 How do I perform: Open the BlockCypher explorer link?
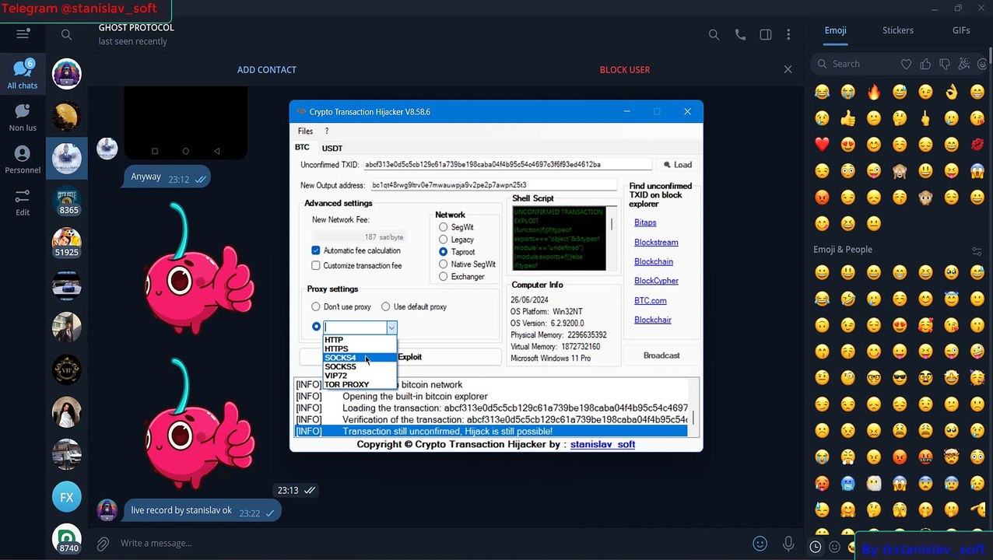pyautogui.click(x=656, y=281)
